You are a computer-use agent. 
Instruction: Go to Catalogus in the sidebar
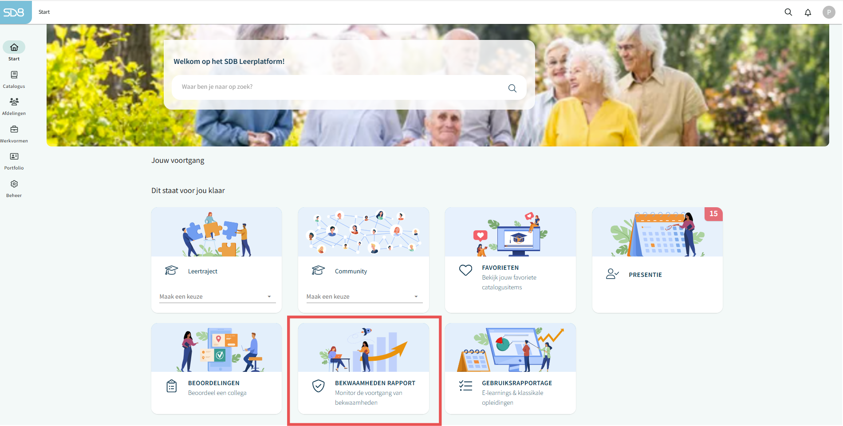click(x=14, y=79)
